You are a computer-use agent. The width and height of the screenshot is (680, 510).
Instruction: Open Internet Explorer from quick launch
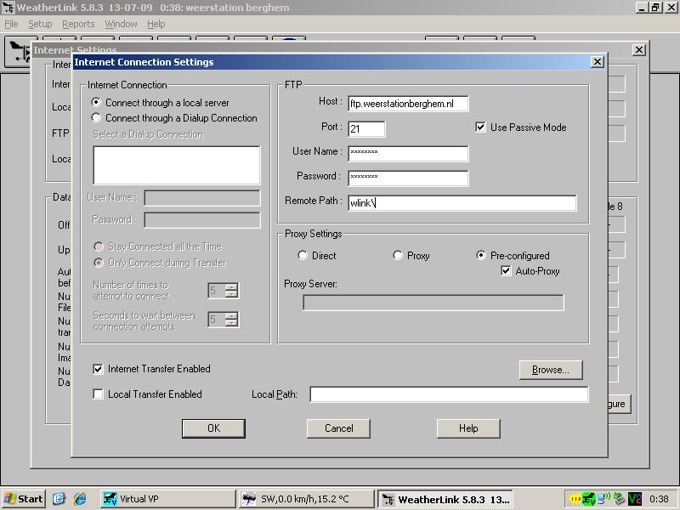[x=79, y=499]
